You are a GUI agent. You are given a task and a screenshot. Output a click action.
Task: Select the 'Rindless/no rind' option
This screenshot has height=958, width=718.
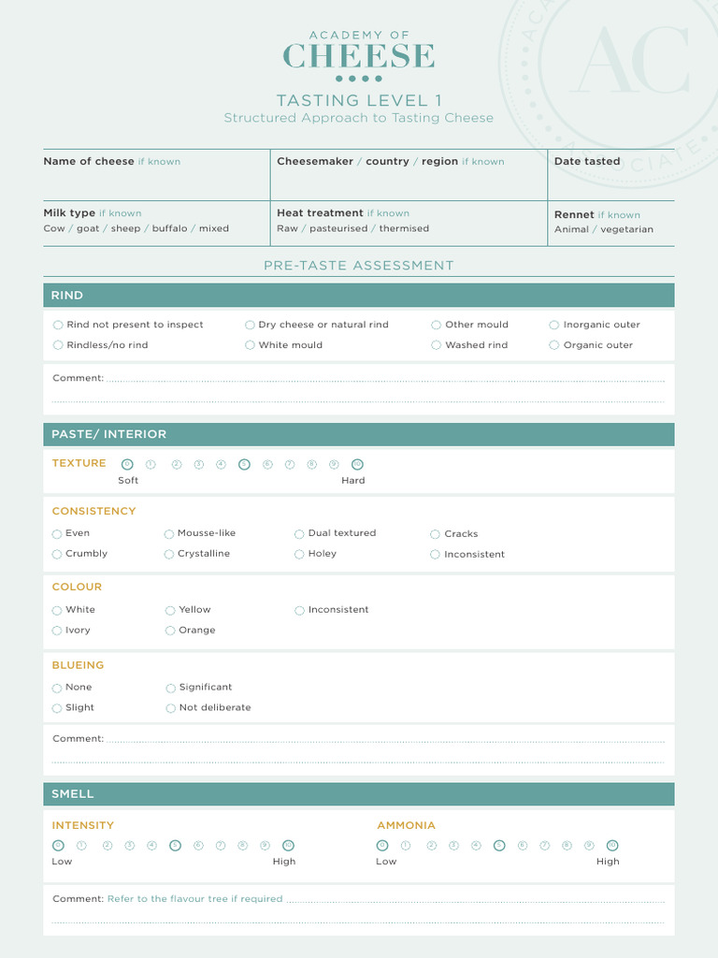click(58, 345)
